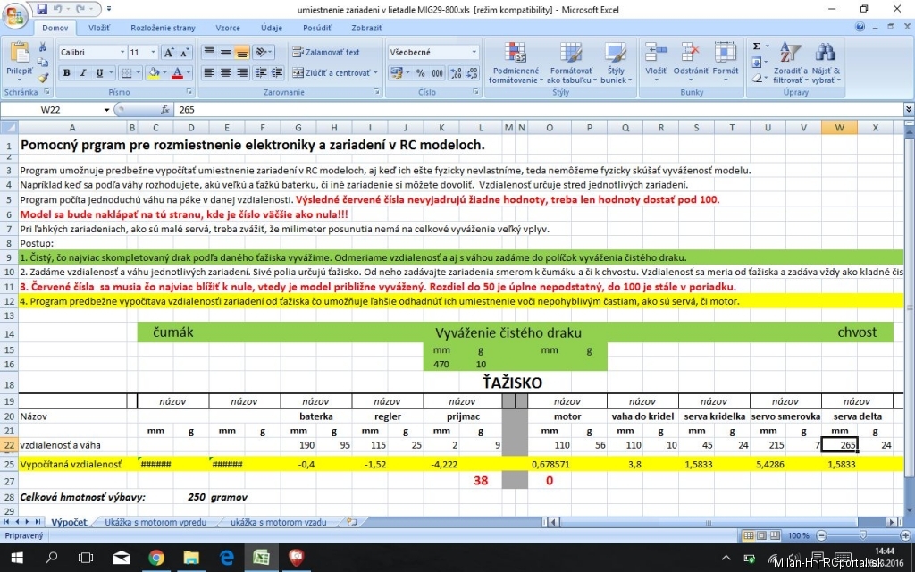Screen dimensions: 915x572
Task: Toggle align text left
Action: (x=209, y=73)
